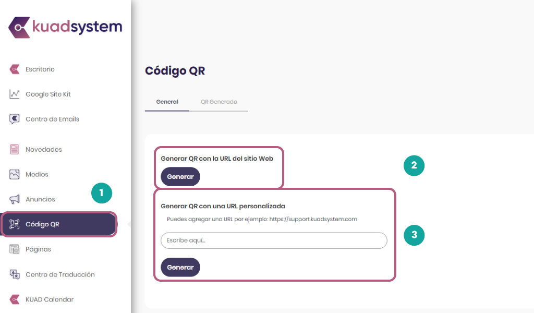Switch to the QR Generado tab
This screenshot has width=534, height=313.
click(219, 102)
